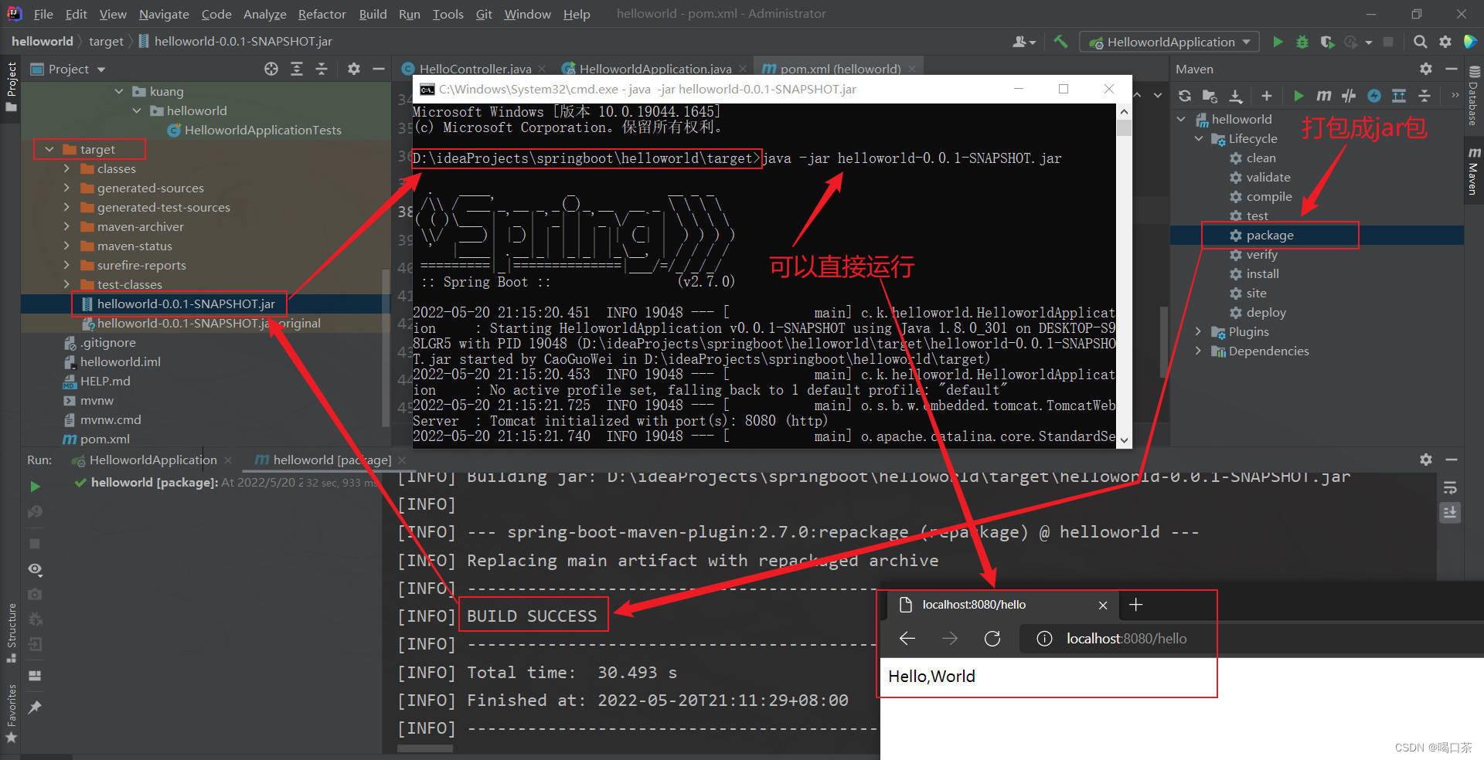1484x760 pixels.
Task: Toggle Maven offline mode
Action: coord(1349,96)
